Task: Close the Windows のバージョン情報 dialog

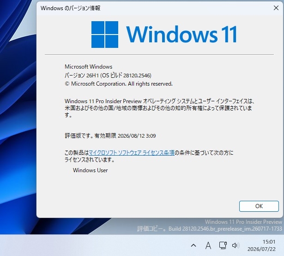Action: coord(276,8)
